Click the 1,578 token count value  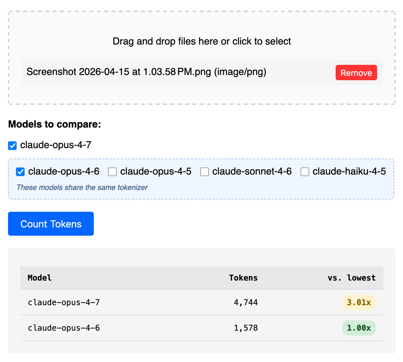point(245,328)
